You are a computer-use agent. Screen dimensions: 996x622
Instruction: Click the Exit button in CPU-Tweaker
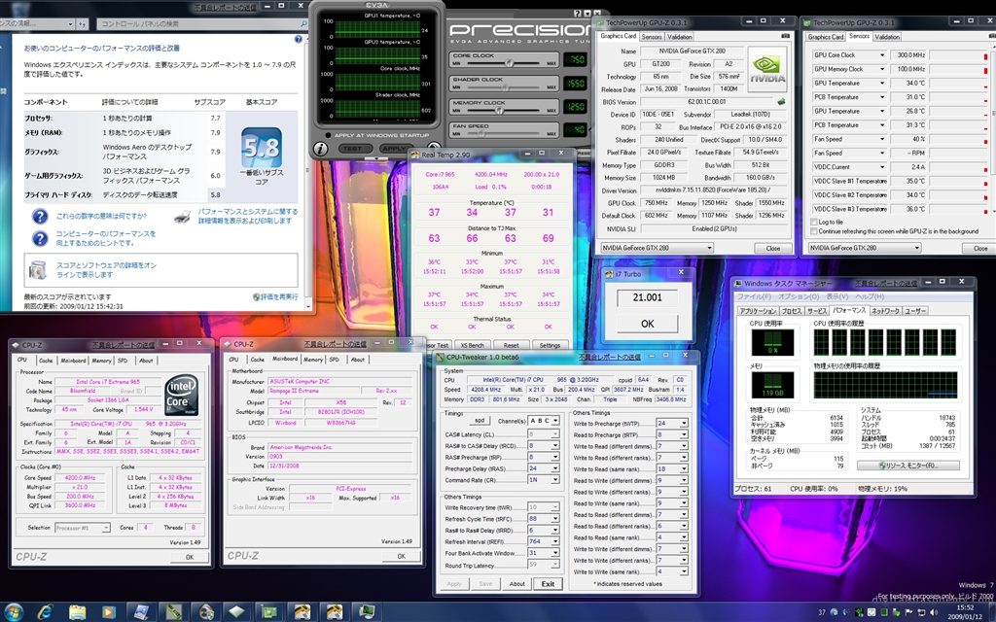548,584
